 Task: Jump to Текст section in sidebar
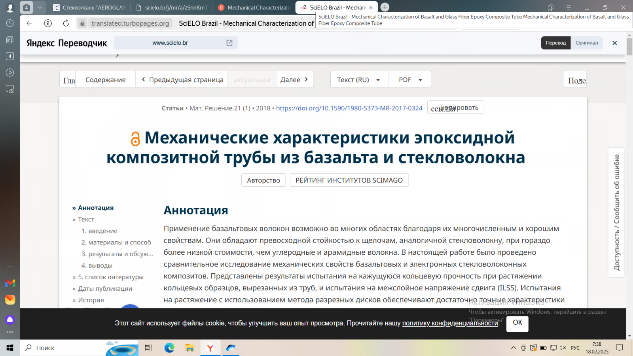point(86,219)
